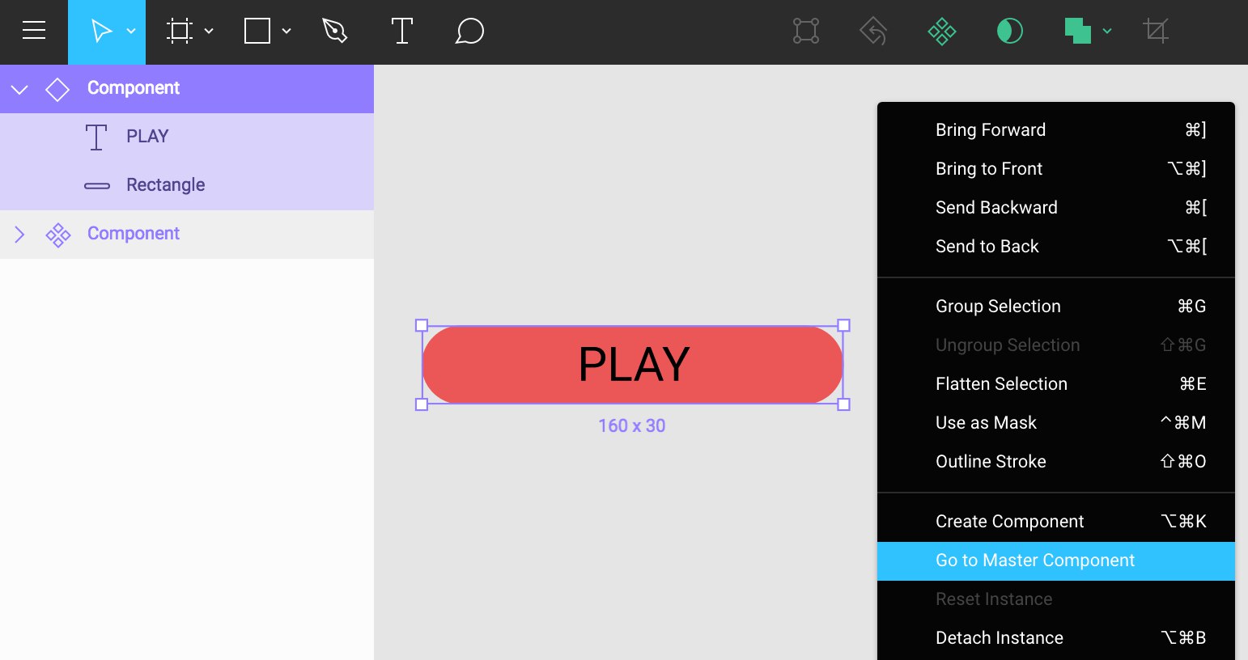Choose Send Backward menu item
The image size is (1248, 660).
(1056, 207)
